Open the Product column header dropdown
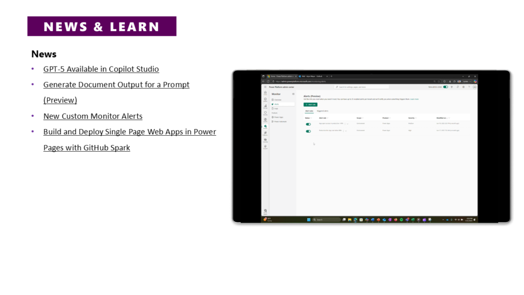 (x=389, y=118)
